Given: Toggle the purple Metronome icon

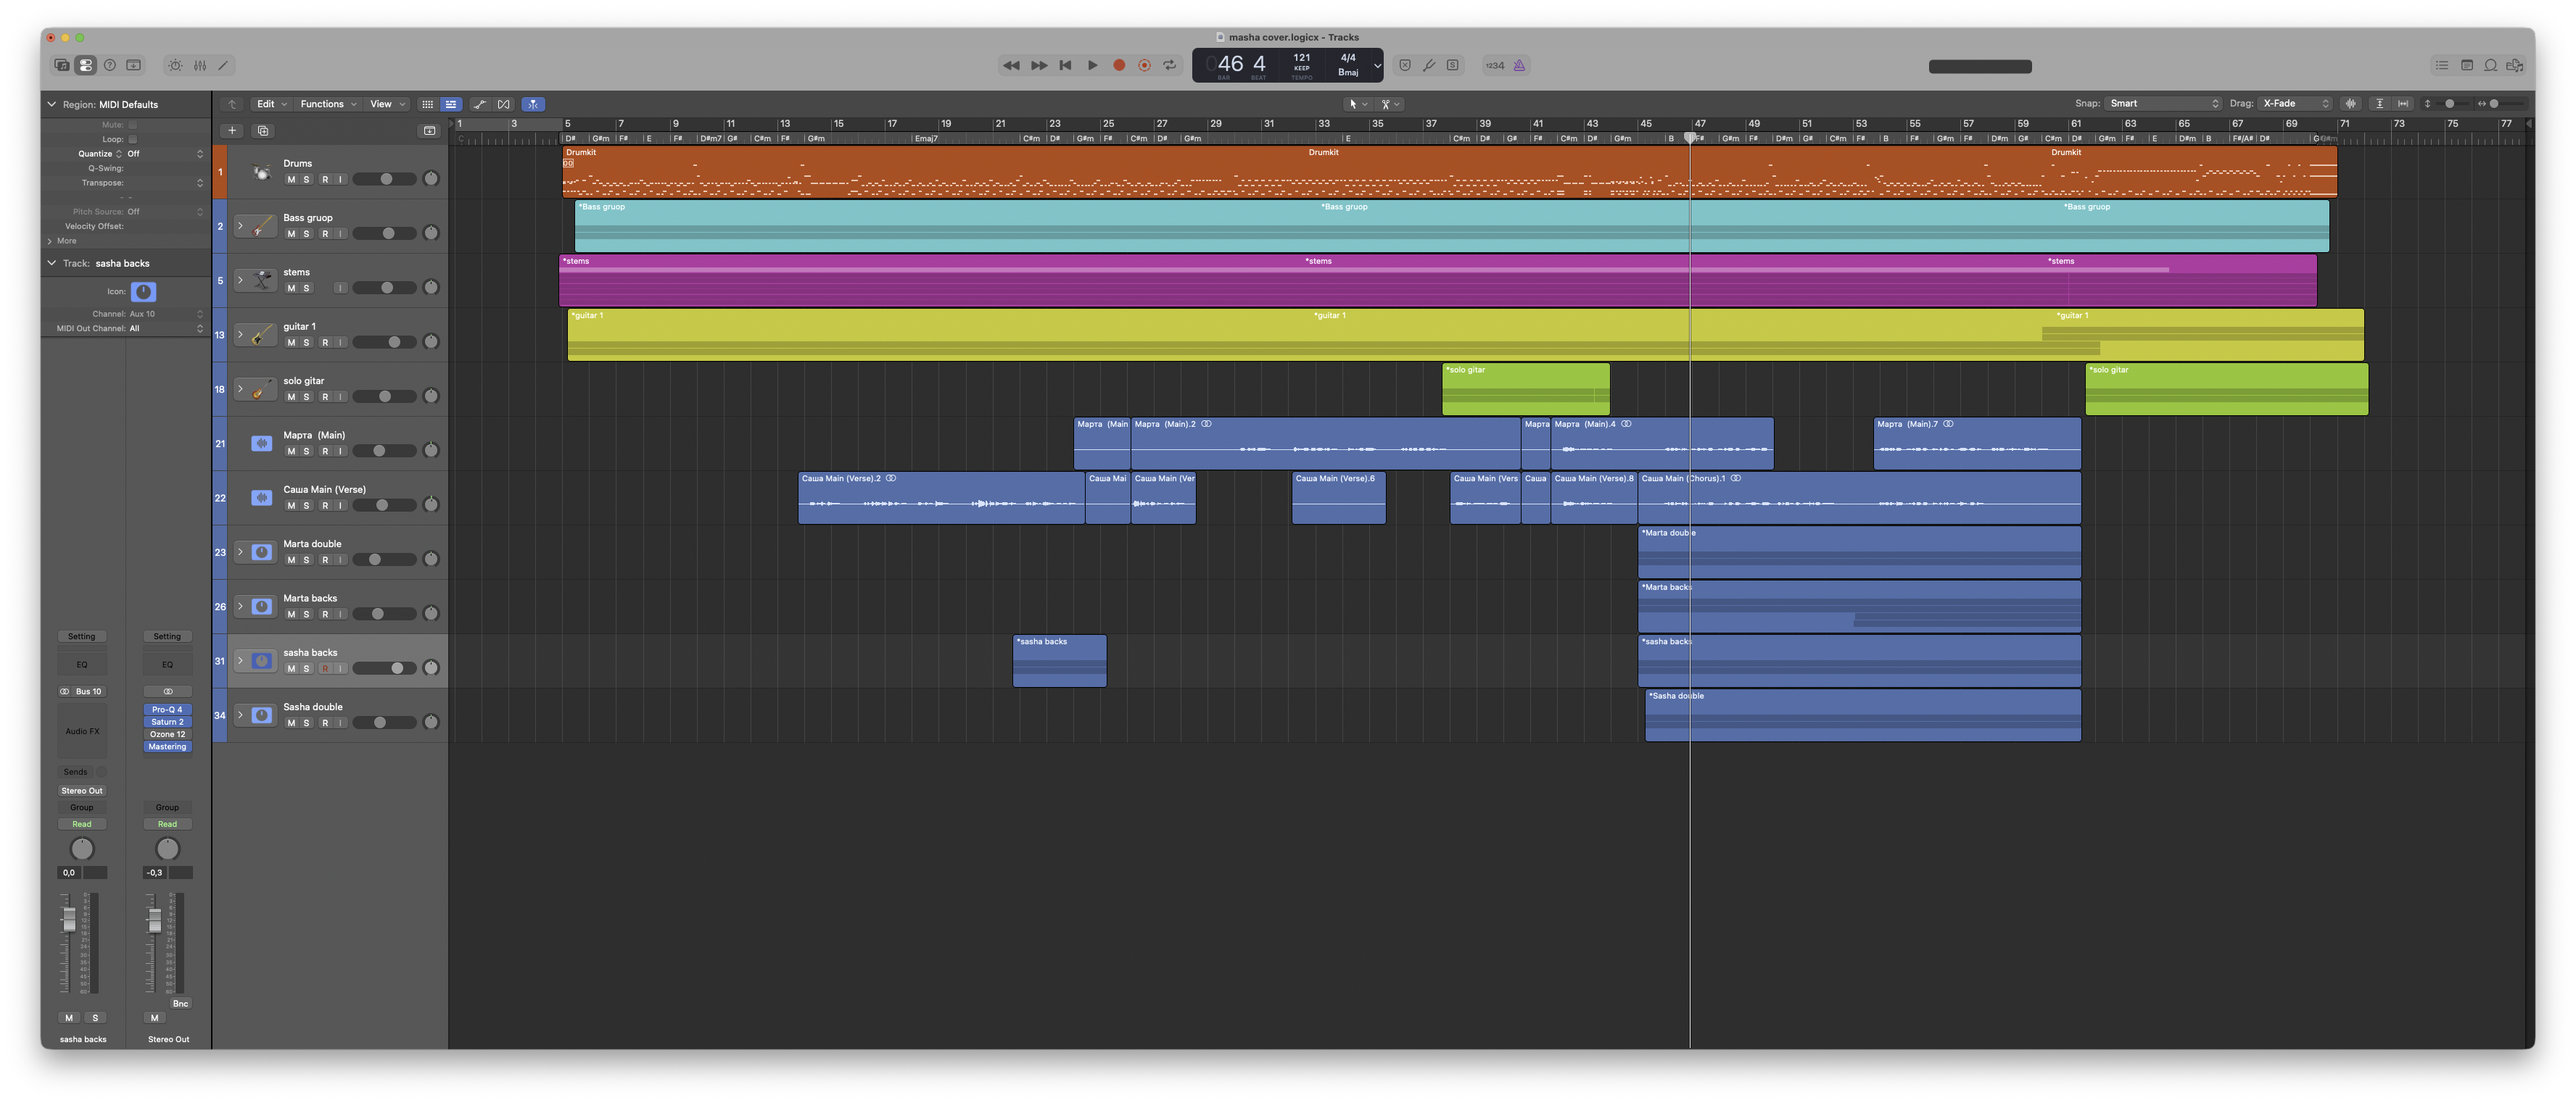Looking at the screenshot, I should click(1519, 65).
